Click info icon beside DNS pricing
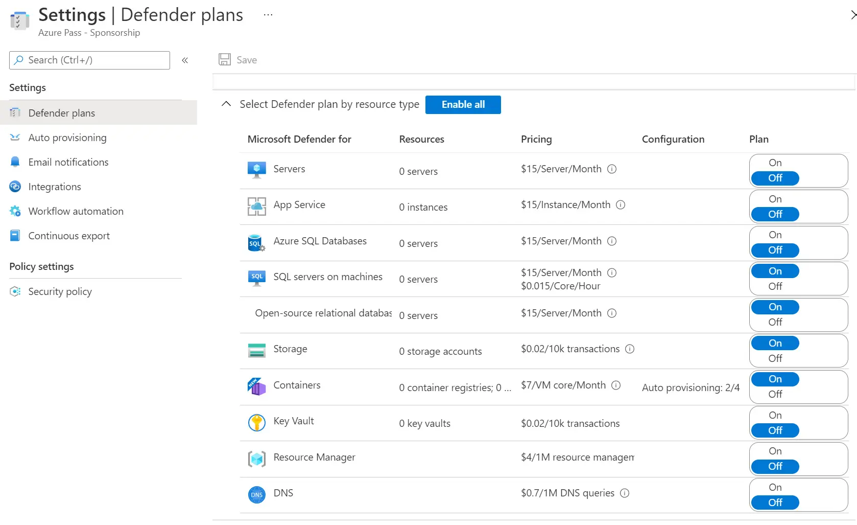The image size is (857, 525). coord(625,493)
